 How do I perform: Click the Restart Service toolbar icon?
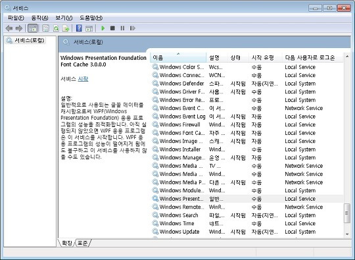point(132,28)
